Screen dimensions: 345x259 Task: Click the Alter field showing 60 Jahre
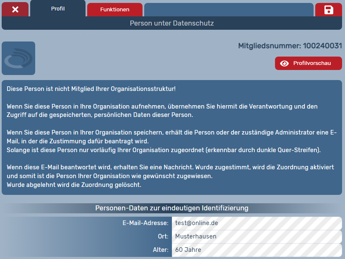(257, 250)
